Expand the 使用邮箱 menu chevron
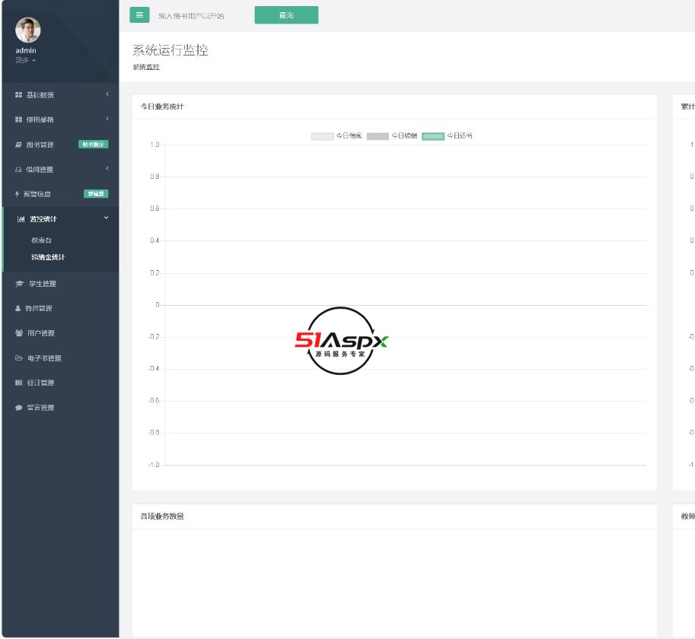The height and width of the screenshot is (639, 695). [107, 119]
